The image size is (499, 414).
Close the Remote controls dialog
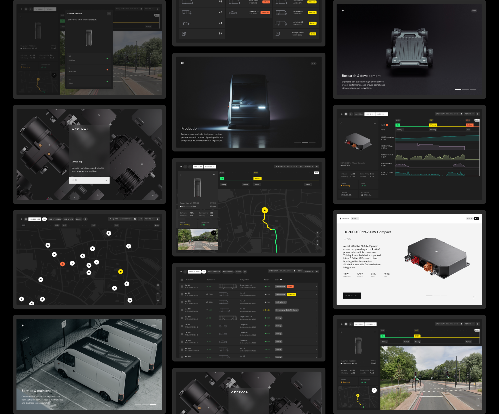coord(109,13)
